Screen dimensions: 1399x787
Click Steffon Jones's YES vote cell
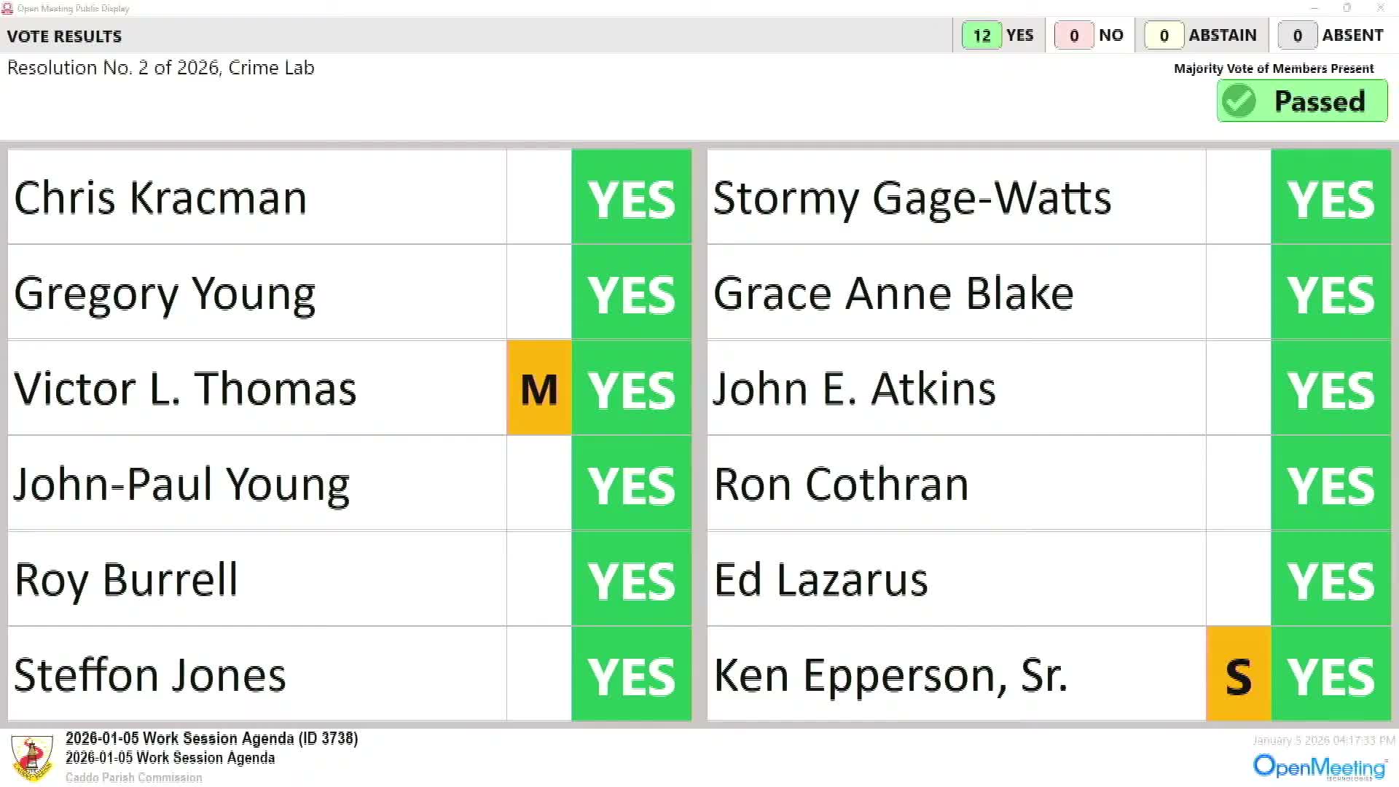click(x=631, y=675)
